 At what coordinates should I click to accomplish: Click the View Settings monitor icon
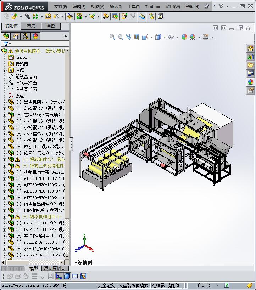pos(206,37)
